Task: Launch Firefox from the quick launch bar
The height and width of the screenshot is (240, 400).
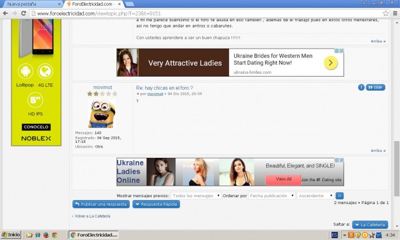Action: 46,235
